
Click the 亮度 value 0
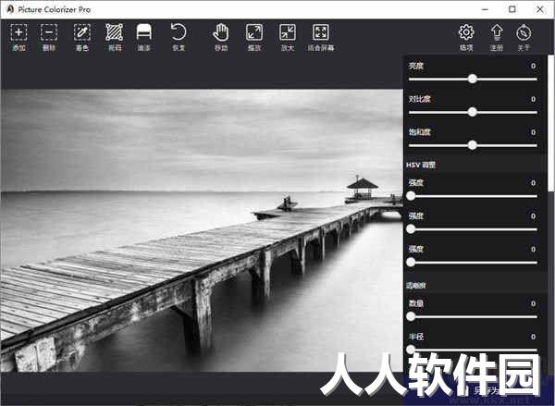coord(533,66)
